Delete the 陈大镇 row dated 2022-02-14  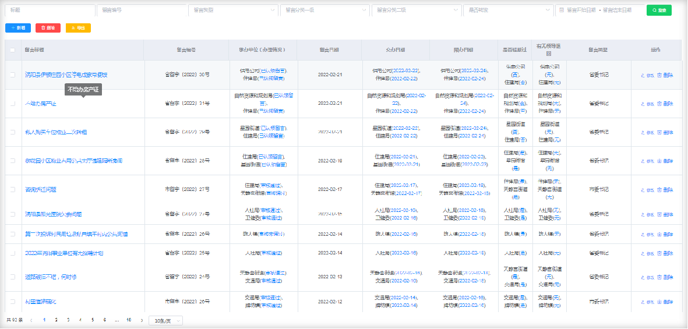[x=665, y=234]
